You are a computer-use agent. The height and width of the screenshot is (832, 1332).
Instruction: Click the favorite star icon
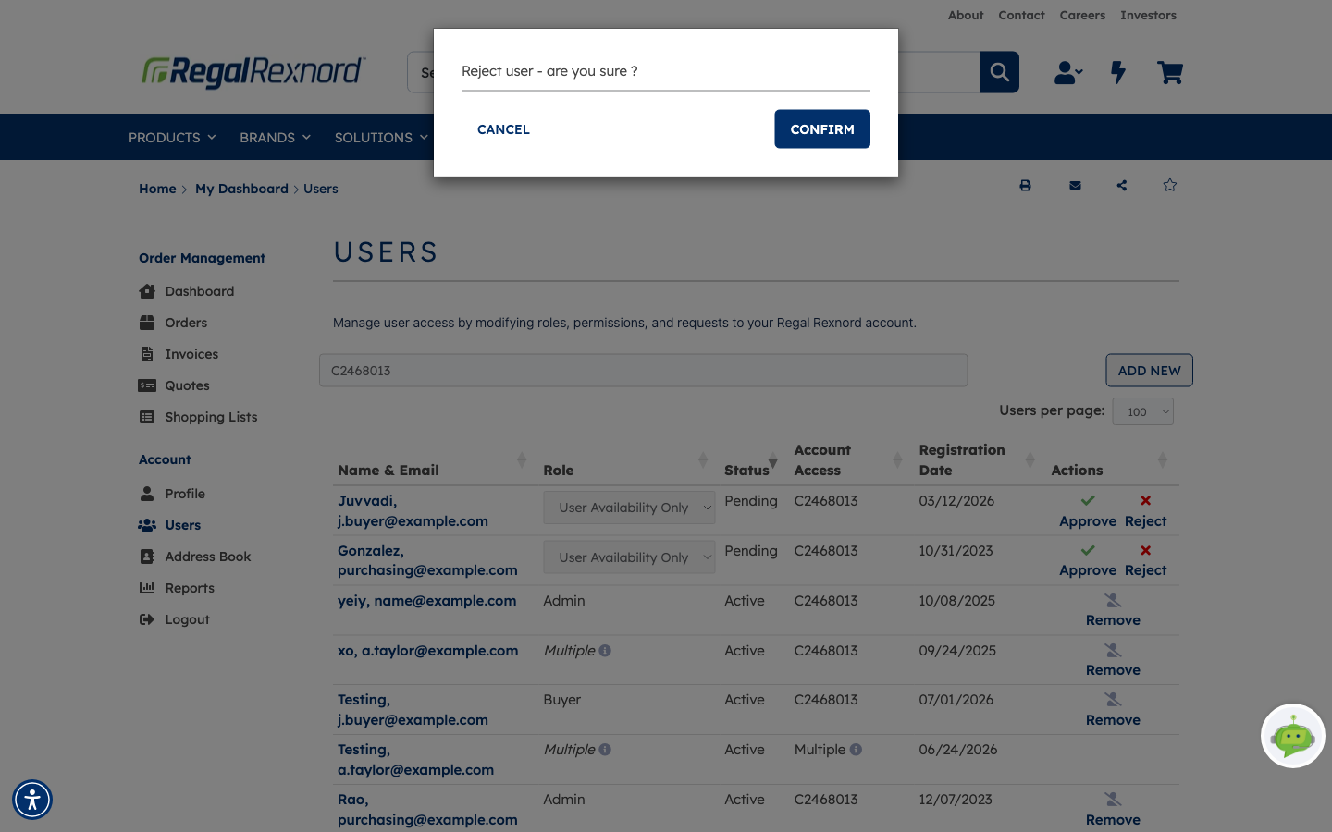pos(1170,185)
